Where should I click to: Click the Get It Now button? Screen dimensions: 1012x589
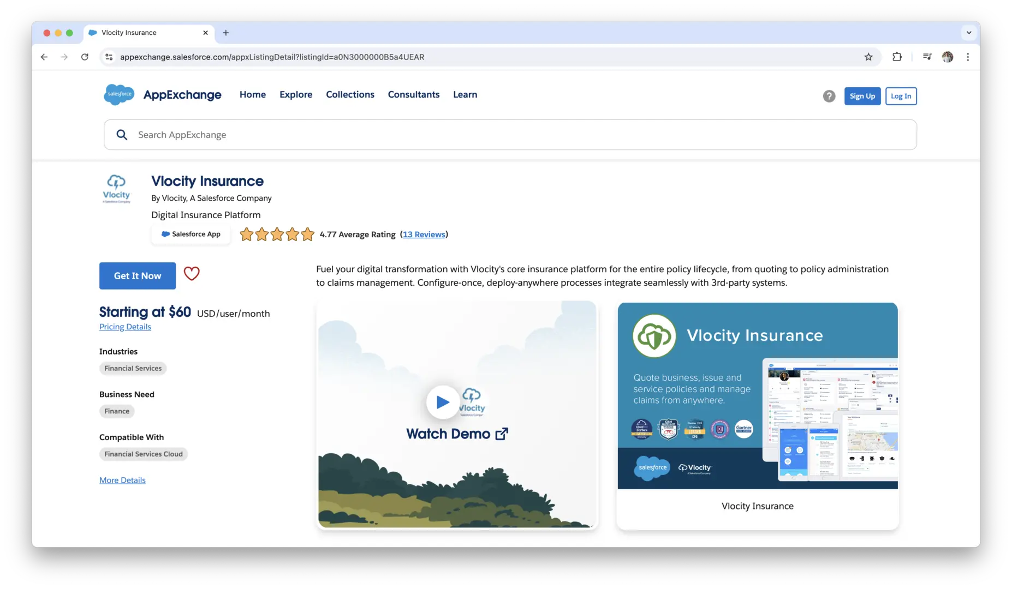coord(138,276)
